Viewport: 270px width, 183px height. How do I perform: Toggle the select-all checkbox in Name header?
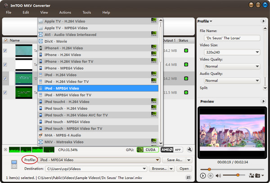[x=6, y=40]
